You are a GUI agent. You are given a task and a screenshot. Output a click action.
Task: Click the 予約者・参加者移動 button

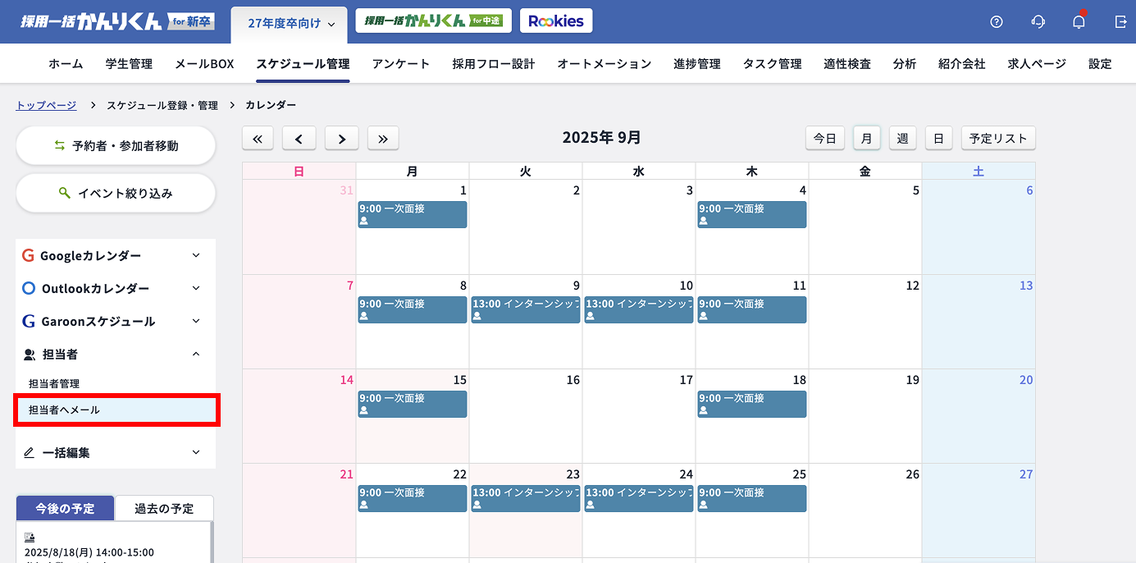(116, 145)
